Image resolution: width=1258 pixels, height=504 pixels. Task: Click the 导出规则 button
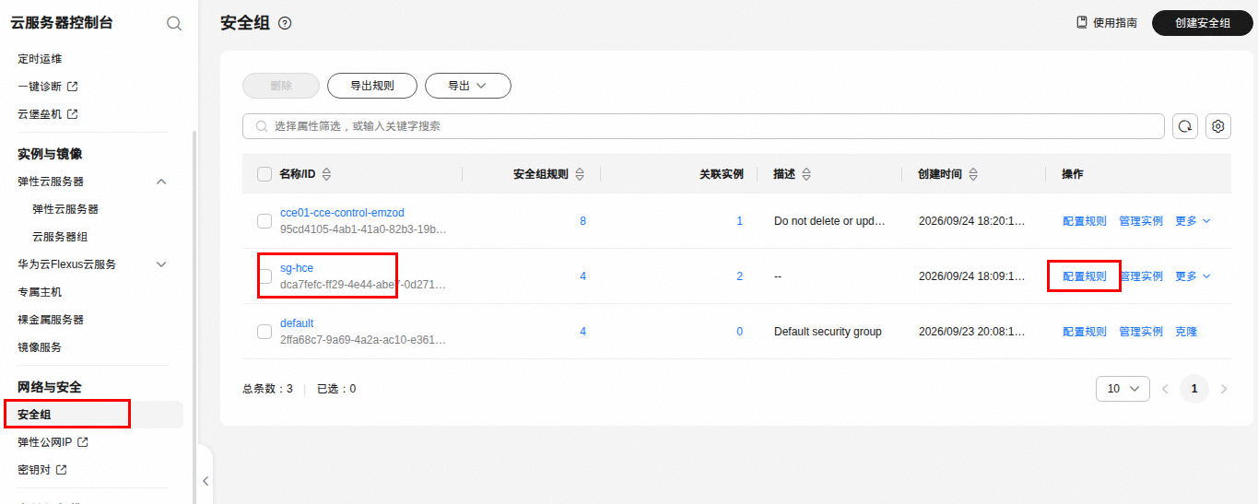[x=372, y=86]
